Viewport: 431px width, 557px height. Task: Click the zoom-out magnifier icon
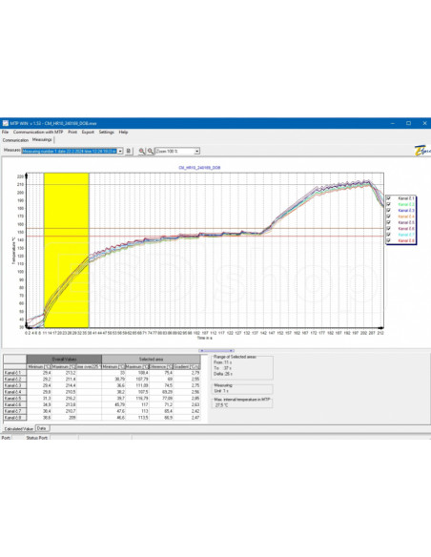[151, 151]
